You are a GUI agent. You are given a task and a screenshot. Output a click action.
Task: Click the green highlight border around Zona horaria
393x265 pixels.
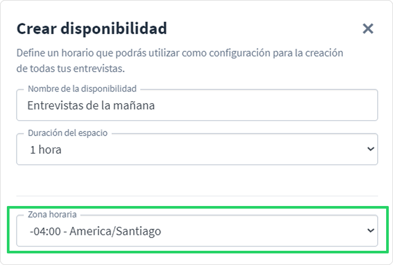(198, 207)
